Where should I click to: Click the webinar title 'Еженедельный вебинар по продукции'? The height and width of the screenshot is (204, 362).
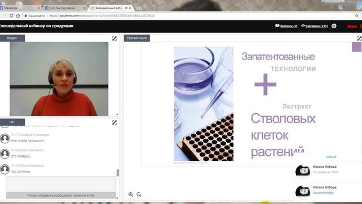(36, 26)
